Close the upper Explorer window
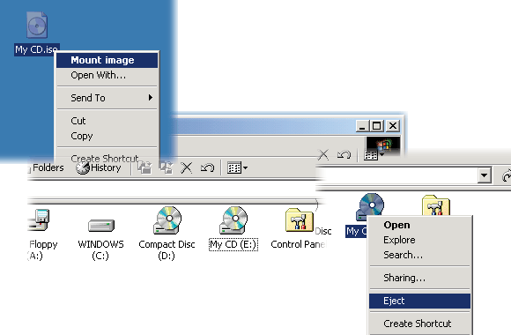The width and height of the screenshot is (511, 335). click(393, 126)
